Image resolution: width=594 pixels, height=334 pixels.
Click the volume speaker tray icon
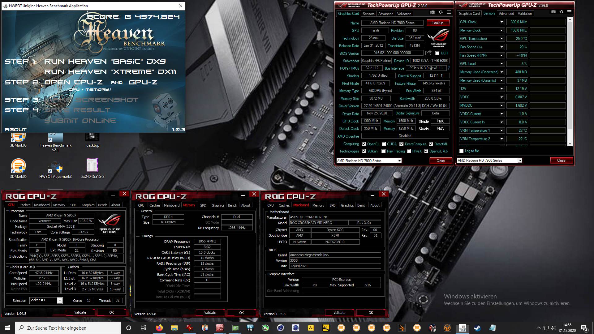coord(553,328)
